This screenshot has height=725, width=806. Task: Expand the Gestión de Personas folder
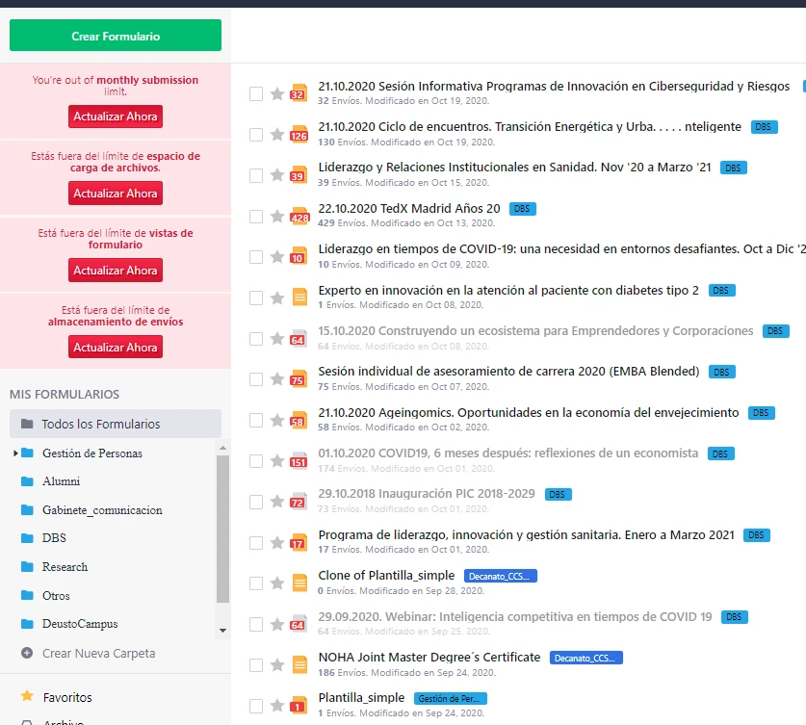[15, 452]
